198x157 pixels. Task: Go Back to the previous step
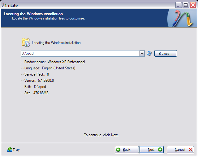point(127,150)
